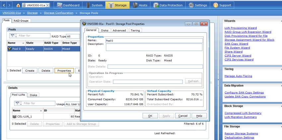Open the Support menu
The height and width of the screenshot is (140, 282).
(222, 5)
